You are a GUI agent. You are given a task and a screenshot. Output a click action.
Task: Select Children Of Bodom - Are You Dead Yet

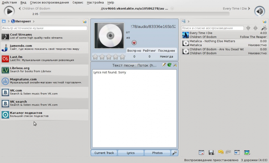(x=224, y=51)
